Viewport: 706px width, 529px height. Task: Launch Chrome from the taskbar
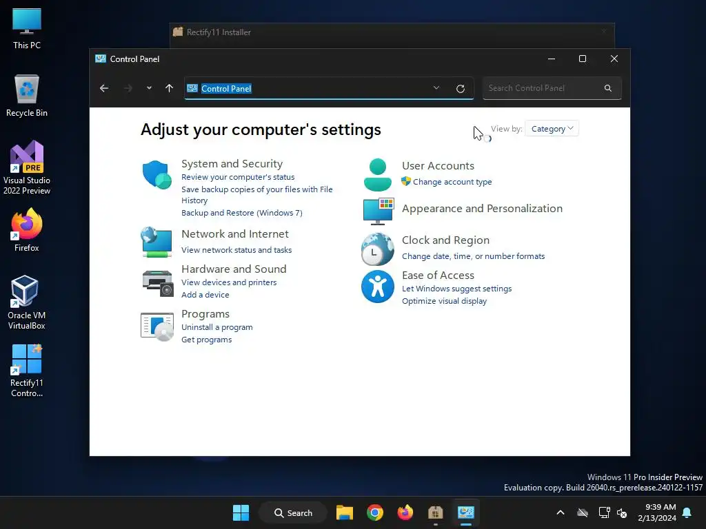[x=374, y=512]
